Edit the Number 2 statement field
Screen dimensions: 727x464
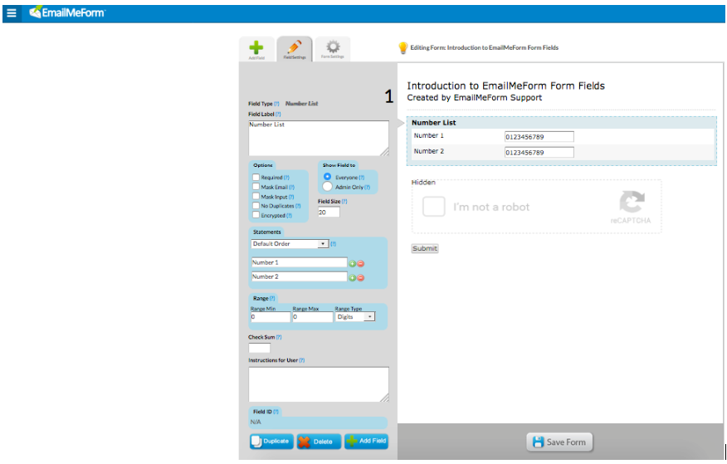tap(299, 276)
